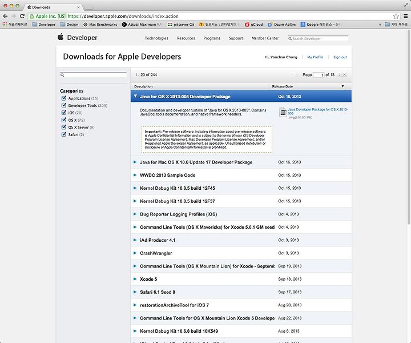Expand Java for Mac OS X 10.6 Update 17

coord(135,162)
